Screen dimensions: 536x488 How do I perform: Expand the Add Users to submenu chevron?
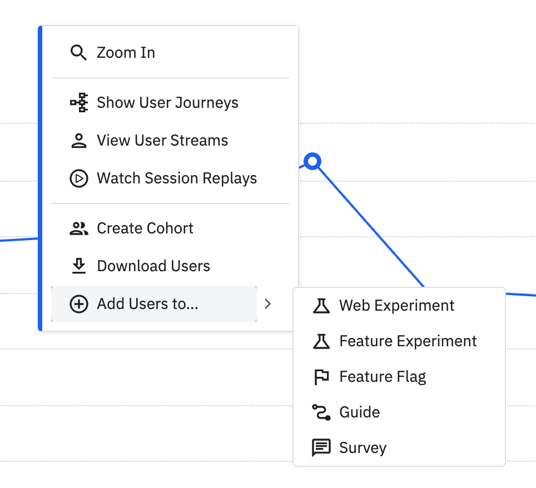click(x=268, y=304)
